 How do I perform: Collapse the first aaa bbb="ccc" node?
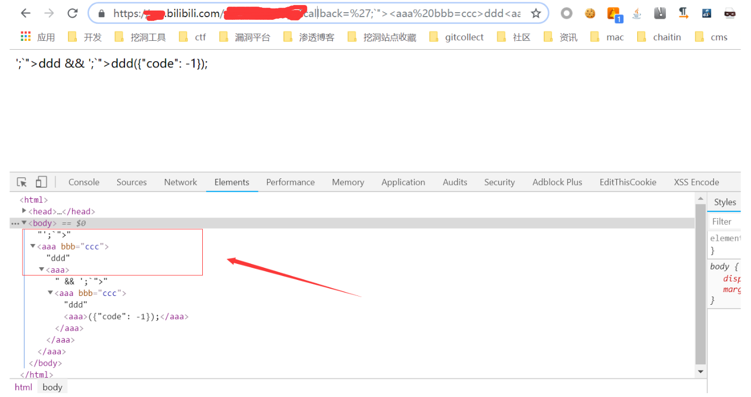tap(33, 246)
